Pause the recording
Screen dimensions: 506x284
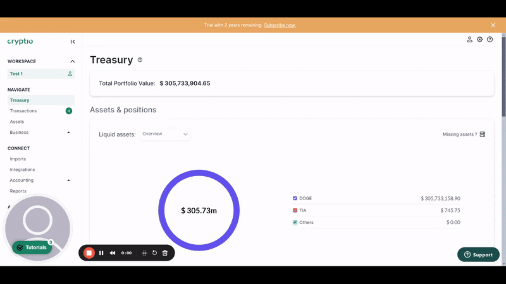point(101,253)
